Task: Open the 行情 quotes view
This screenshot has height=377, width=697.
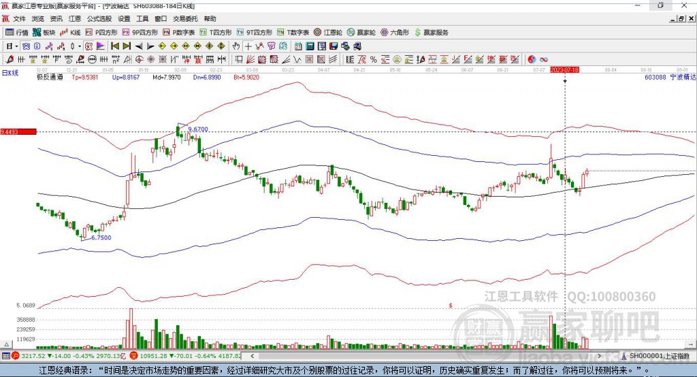Action: click(17, 33)
